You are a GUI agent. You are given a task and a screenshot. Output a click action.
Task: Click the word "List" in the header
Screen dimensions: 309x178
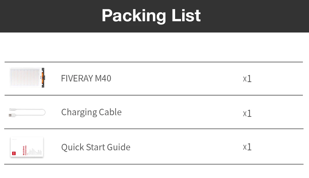(186, 15)
